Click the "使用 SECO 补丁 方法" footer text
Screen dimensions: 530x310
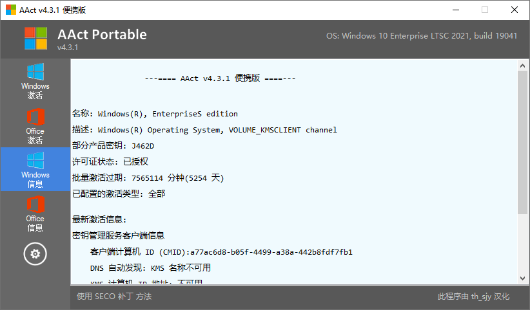tap(114, 296)
